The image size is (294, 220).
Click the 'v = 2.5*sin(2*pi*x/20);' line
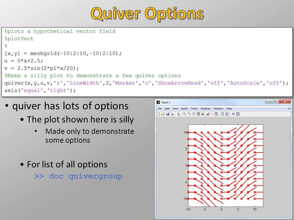pyautogui.click(x=42, y=68)
